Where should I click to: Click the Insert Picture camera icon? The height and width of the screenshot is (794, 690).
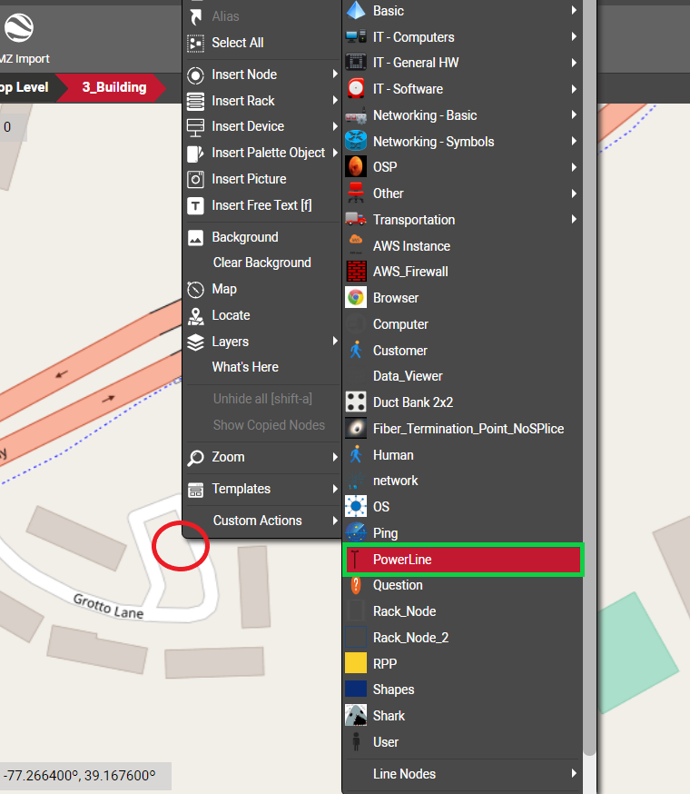coord(195,180)
